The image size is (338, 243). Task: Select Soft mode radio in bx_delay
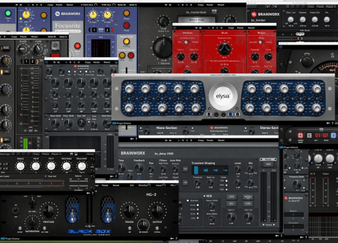tap(226, 181)
